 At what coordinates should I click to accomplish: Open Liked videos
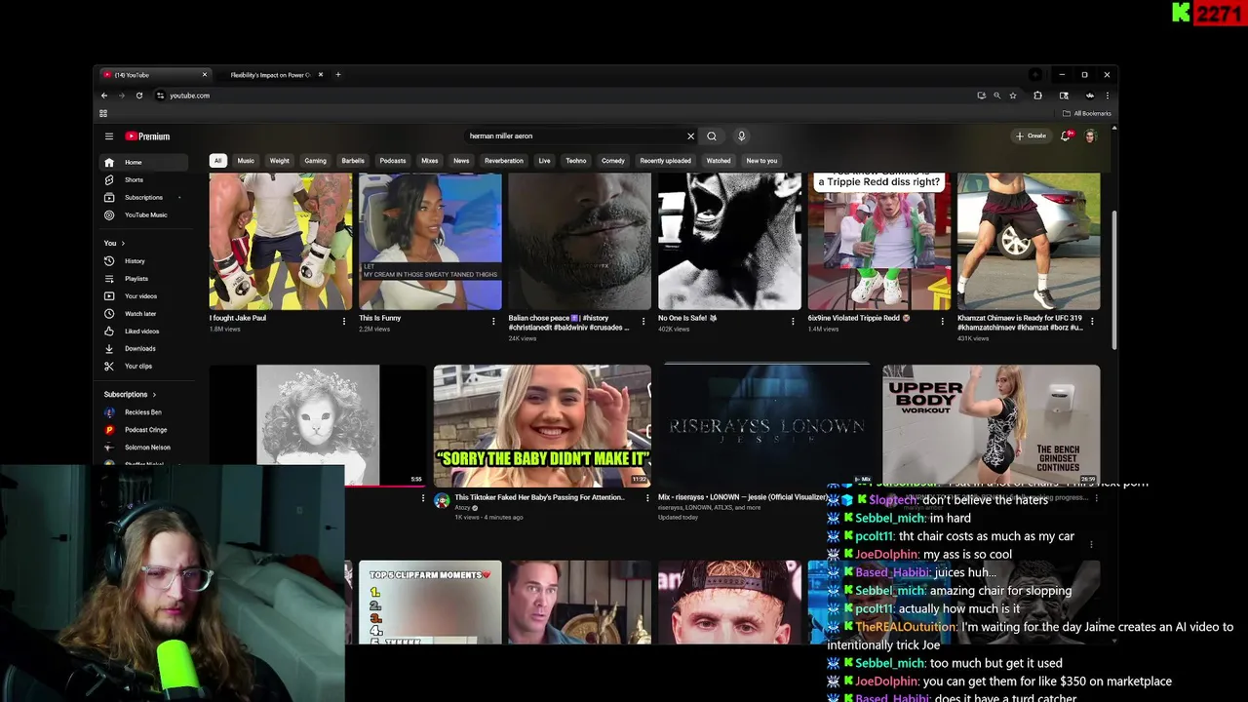point(141,331)
